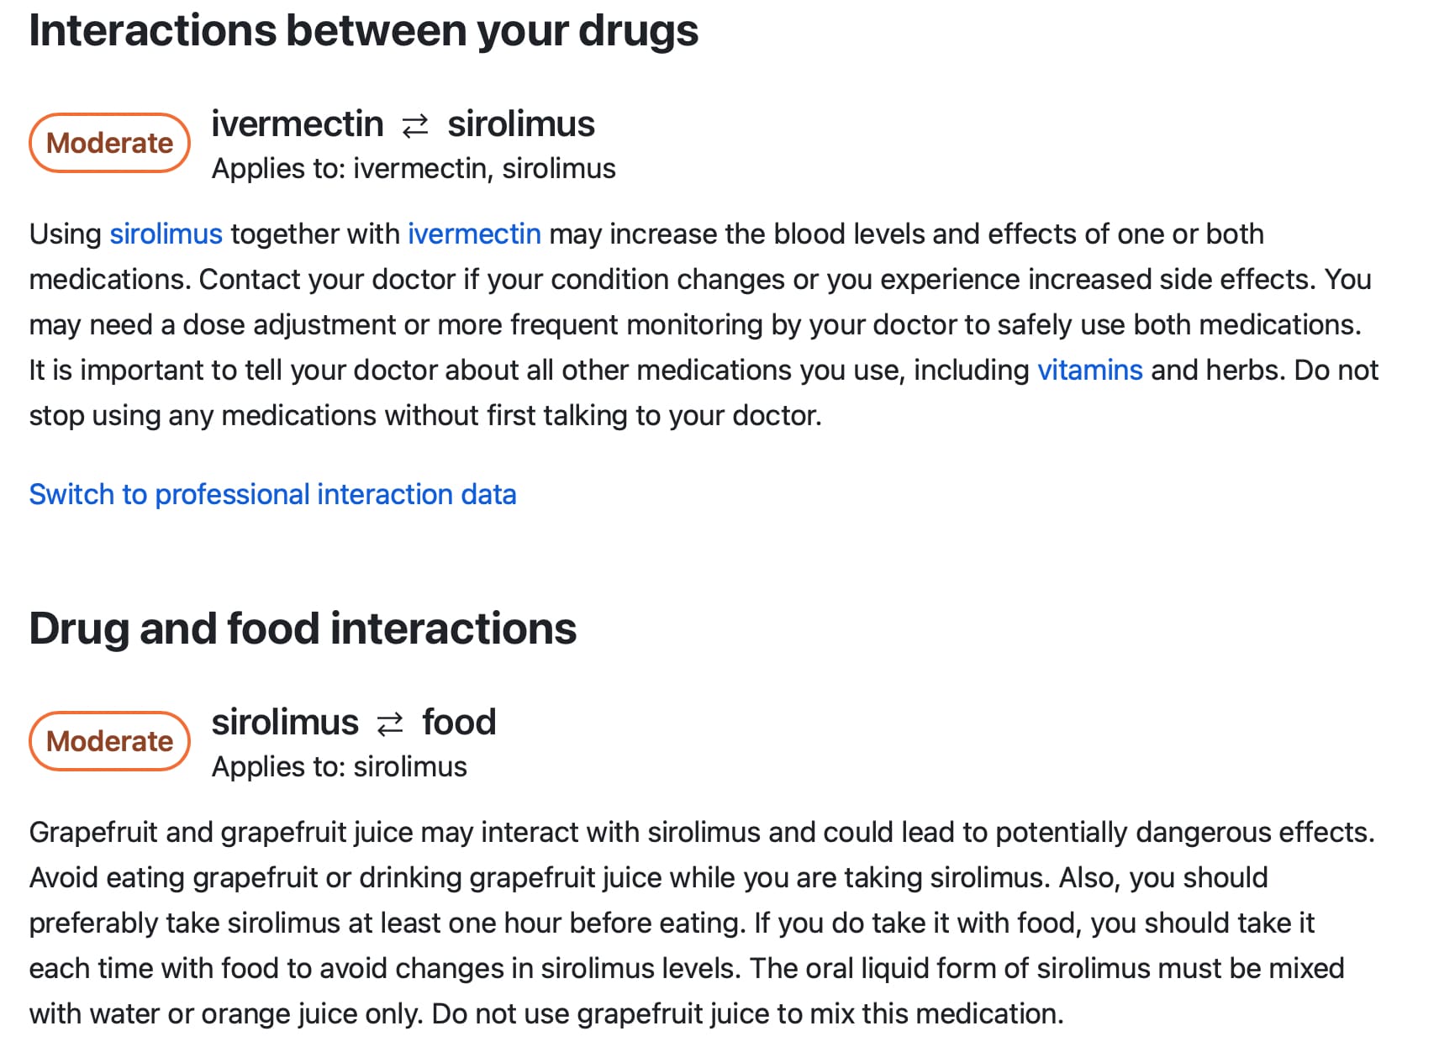Screen dimensions: 1439x1047
Task: Select the Interactions between your drugs heading
Action: click(x=363, y=31)
